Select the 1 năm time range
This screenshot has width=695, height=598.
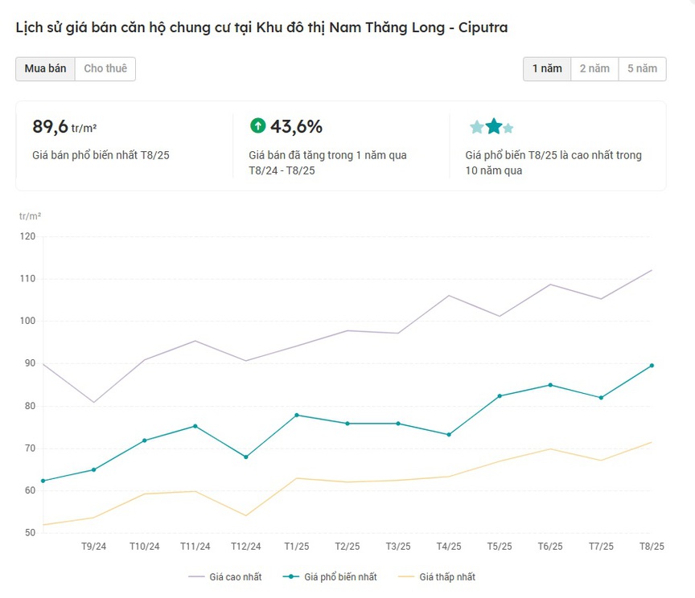[547, 68]
